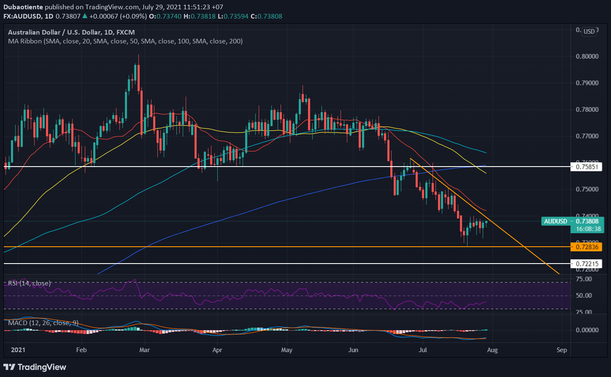Click the MACD 0.00000 scale label
The width and height of the screenshot is (611, 377).
pyautogui.click(x=587, y=330)
